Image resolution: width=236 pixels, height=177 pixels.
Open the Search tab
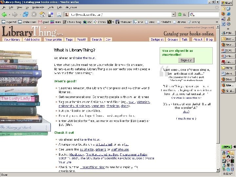click(x=97, y=39)
